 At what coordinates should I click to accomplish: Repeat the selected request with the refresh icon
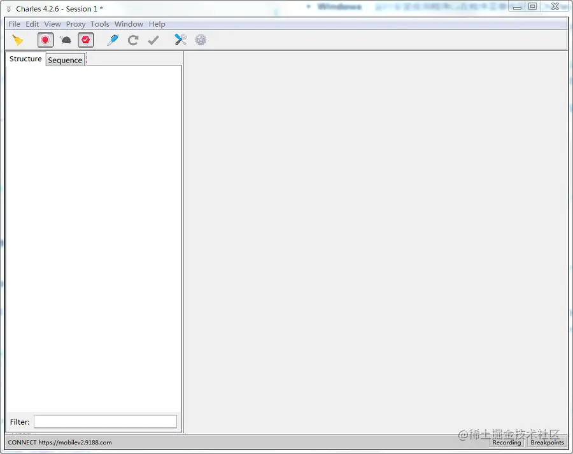(133, 40)
